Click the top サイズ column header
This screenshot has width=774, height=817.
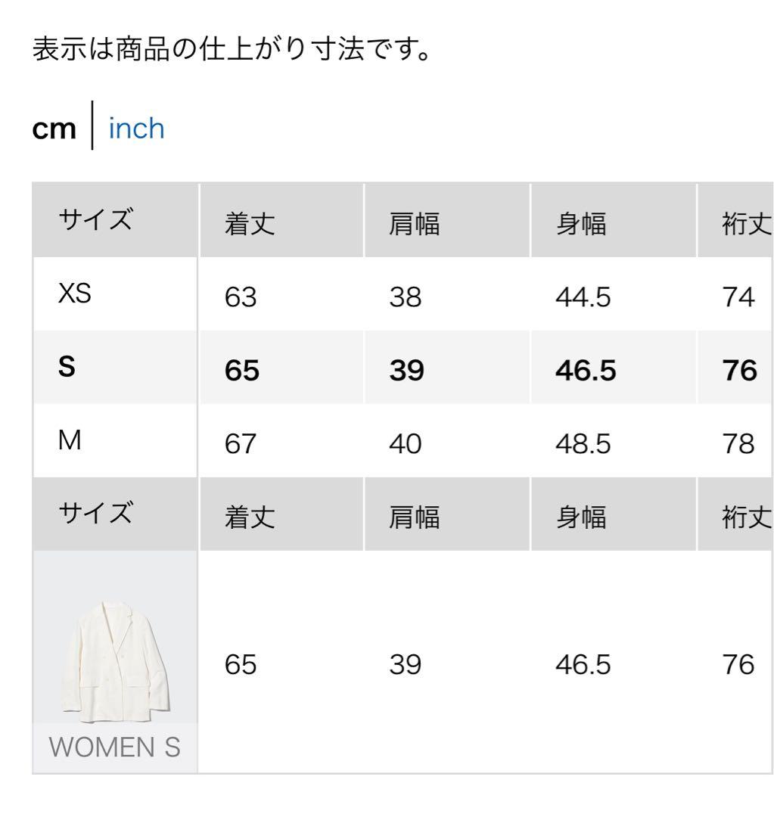point(95,221)
